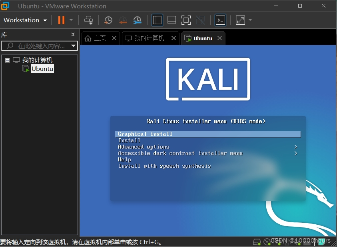Pause the virtual machine
Image resolution: width=337 pixels, height=247 pixels.
tap(61, 20)
